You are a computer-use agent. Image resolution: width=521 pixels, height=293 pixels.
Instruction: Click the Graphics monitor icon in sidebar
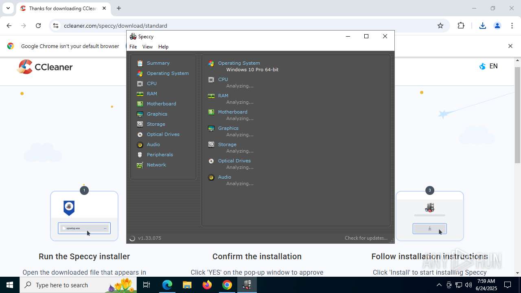coord(140,114)
